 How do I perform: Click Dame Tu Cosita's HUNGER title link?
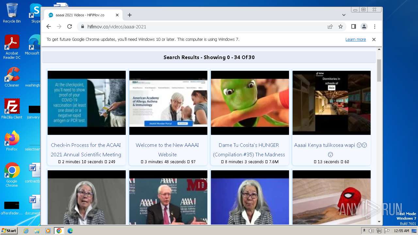coord(249,150)
